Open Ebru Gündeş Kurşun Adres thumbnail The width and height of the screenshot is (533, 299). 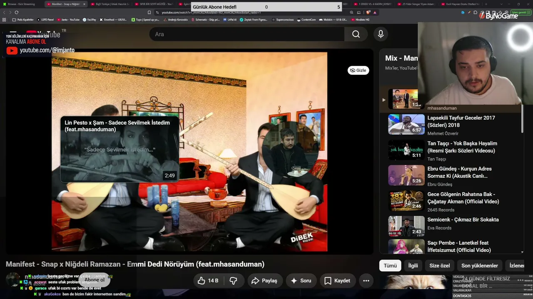[x=406, y=175]
